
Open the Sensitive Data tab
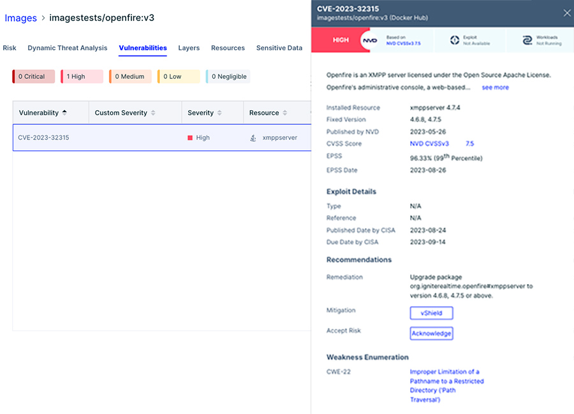(x=279, y=48)
